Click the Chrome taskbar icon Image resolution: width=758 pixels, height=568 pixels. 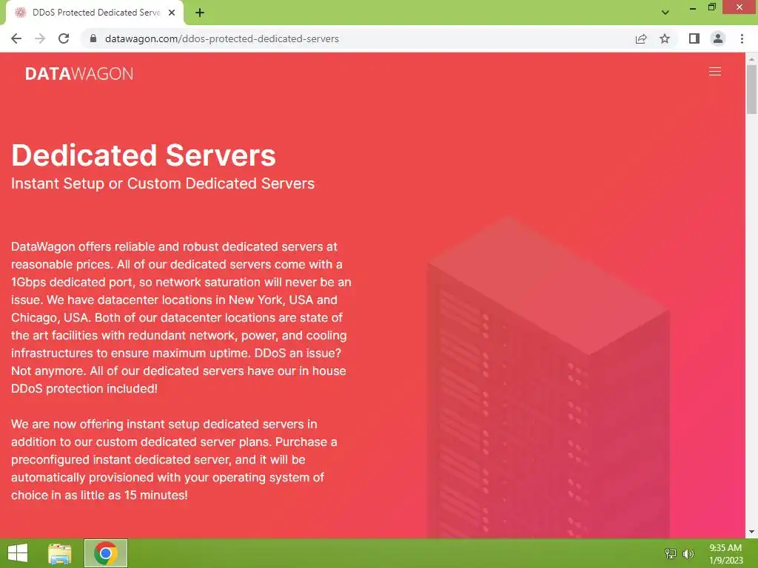tap(106, 553)
